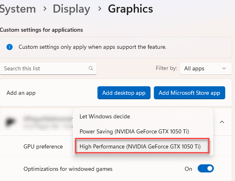The height and width of the screenshot is (181, 235).
Task: Click Add desktop app button
Action: pos(124,93)
